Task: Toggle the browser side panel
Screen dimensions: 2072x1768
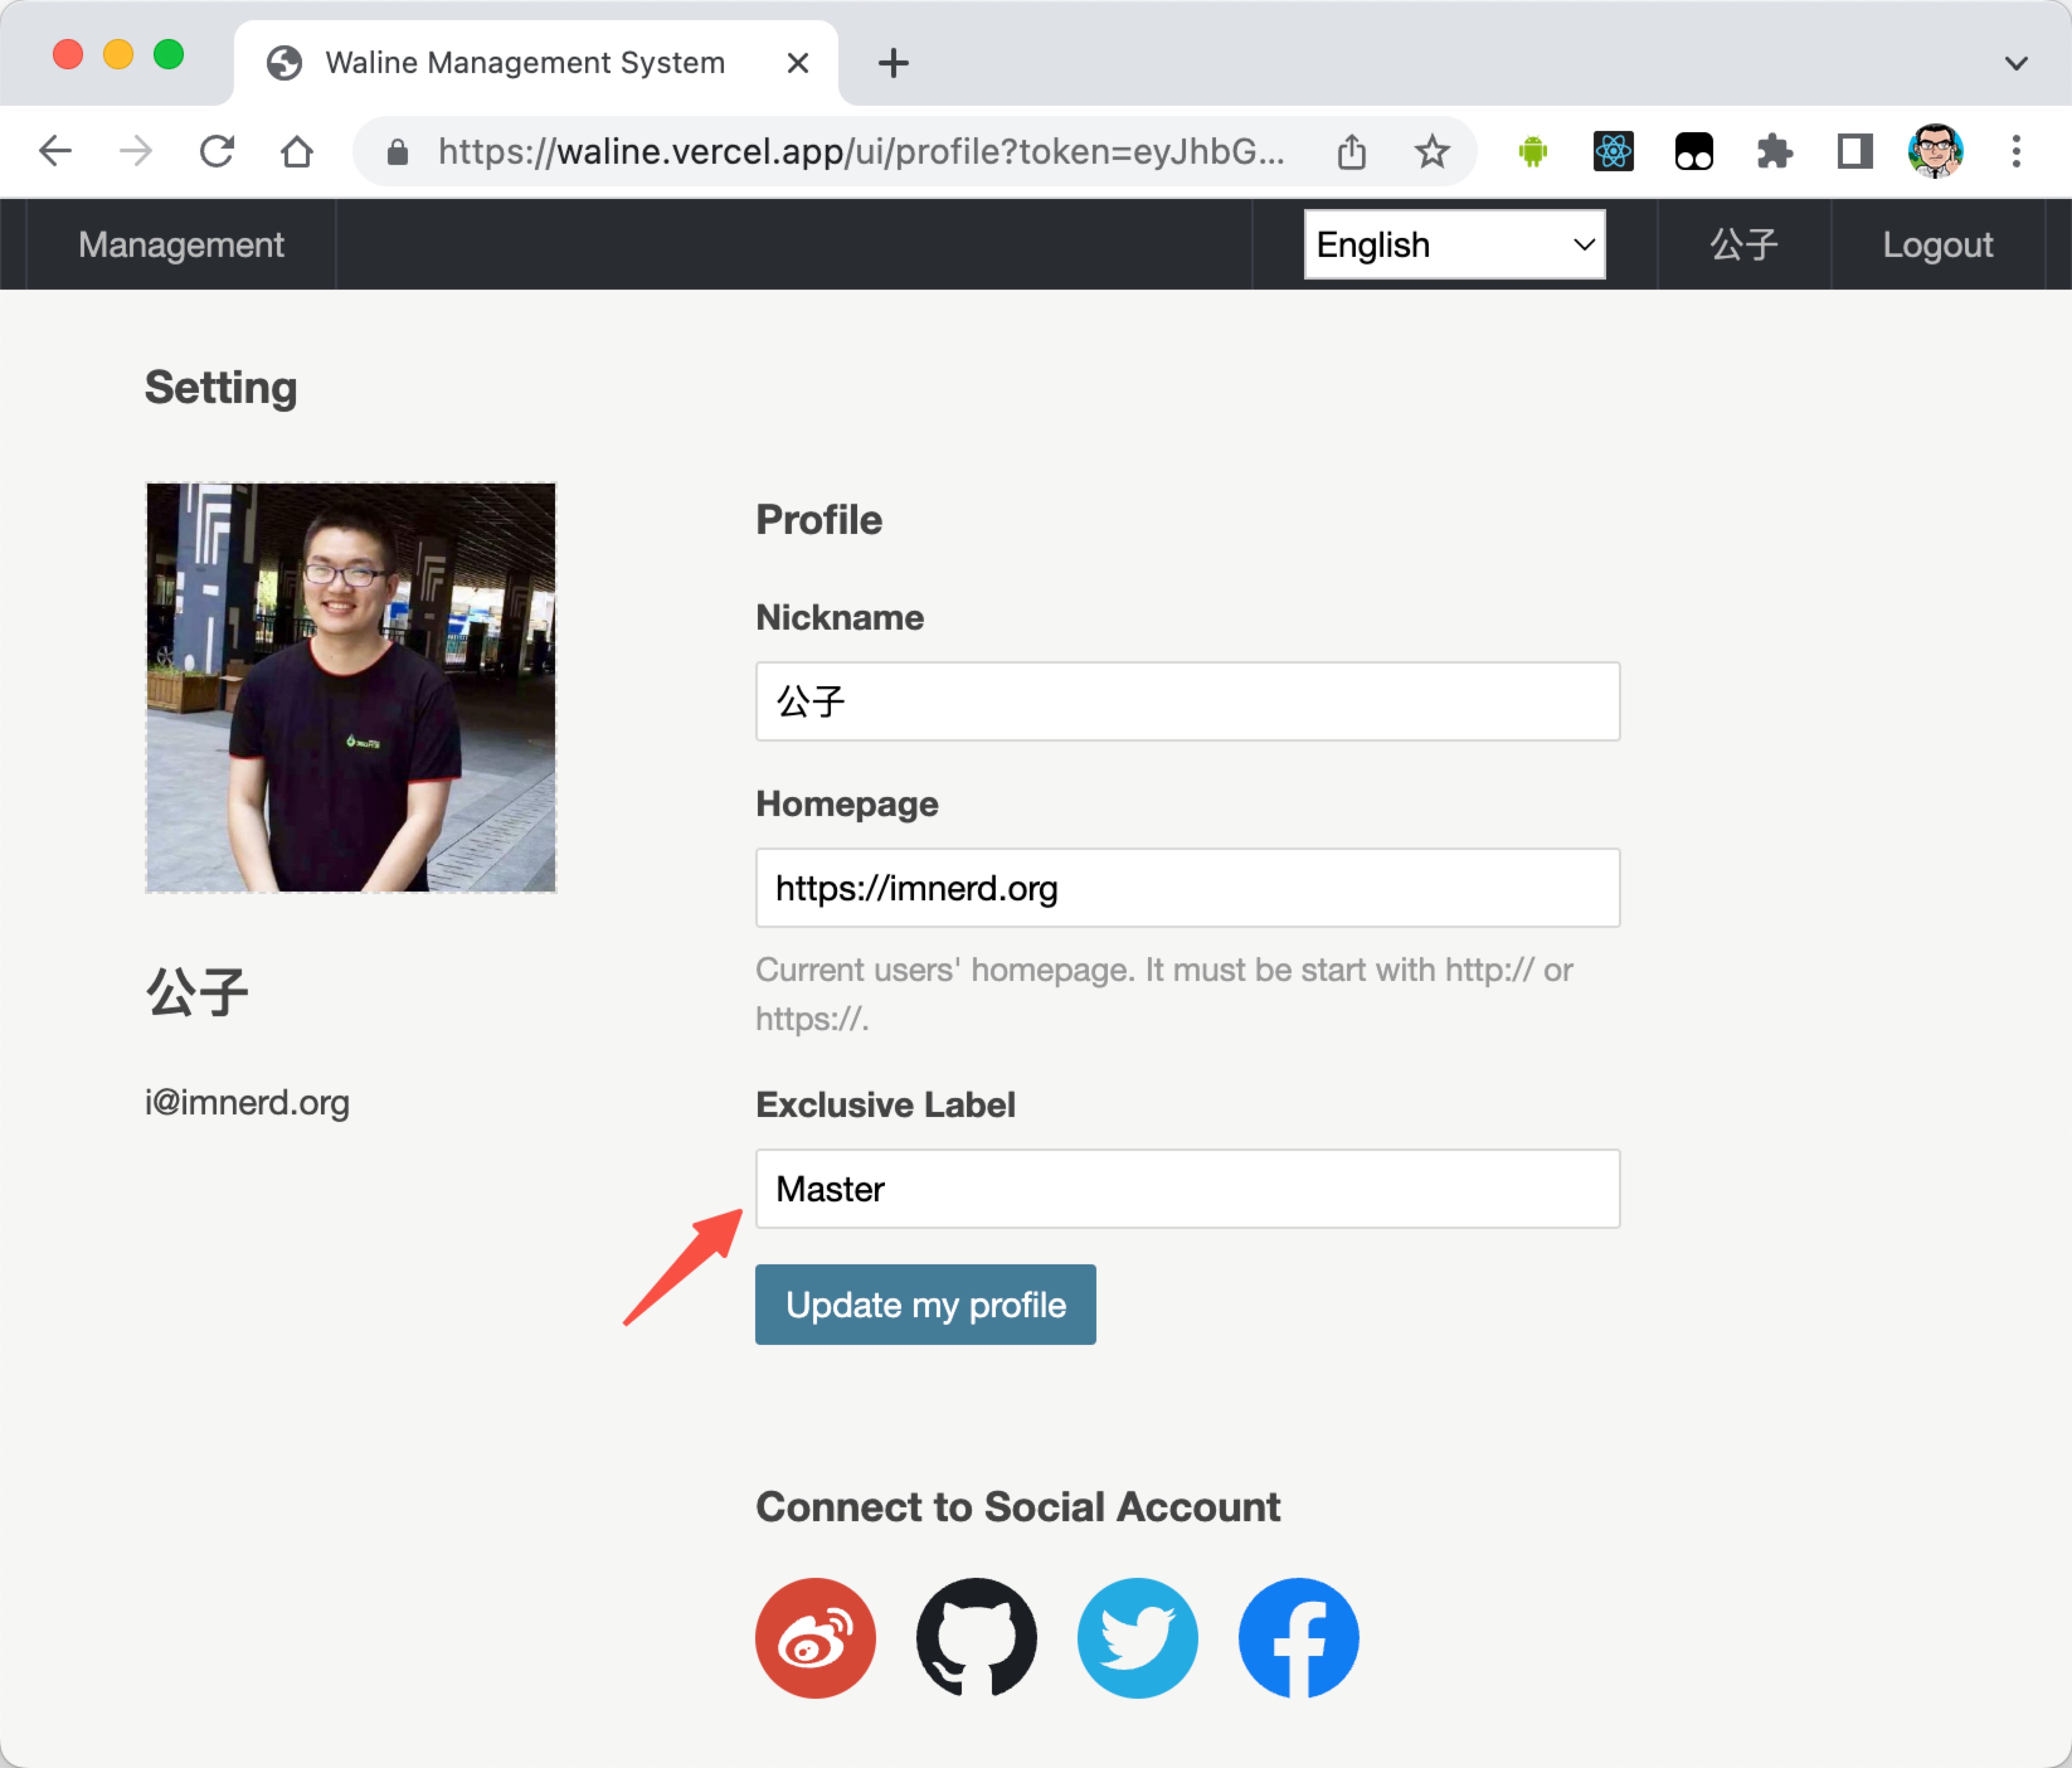Action: click(x=1854, y=152)
